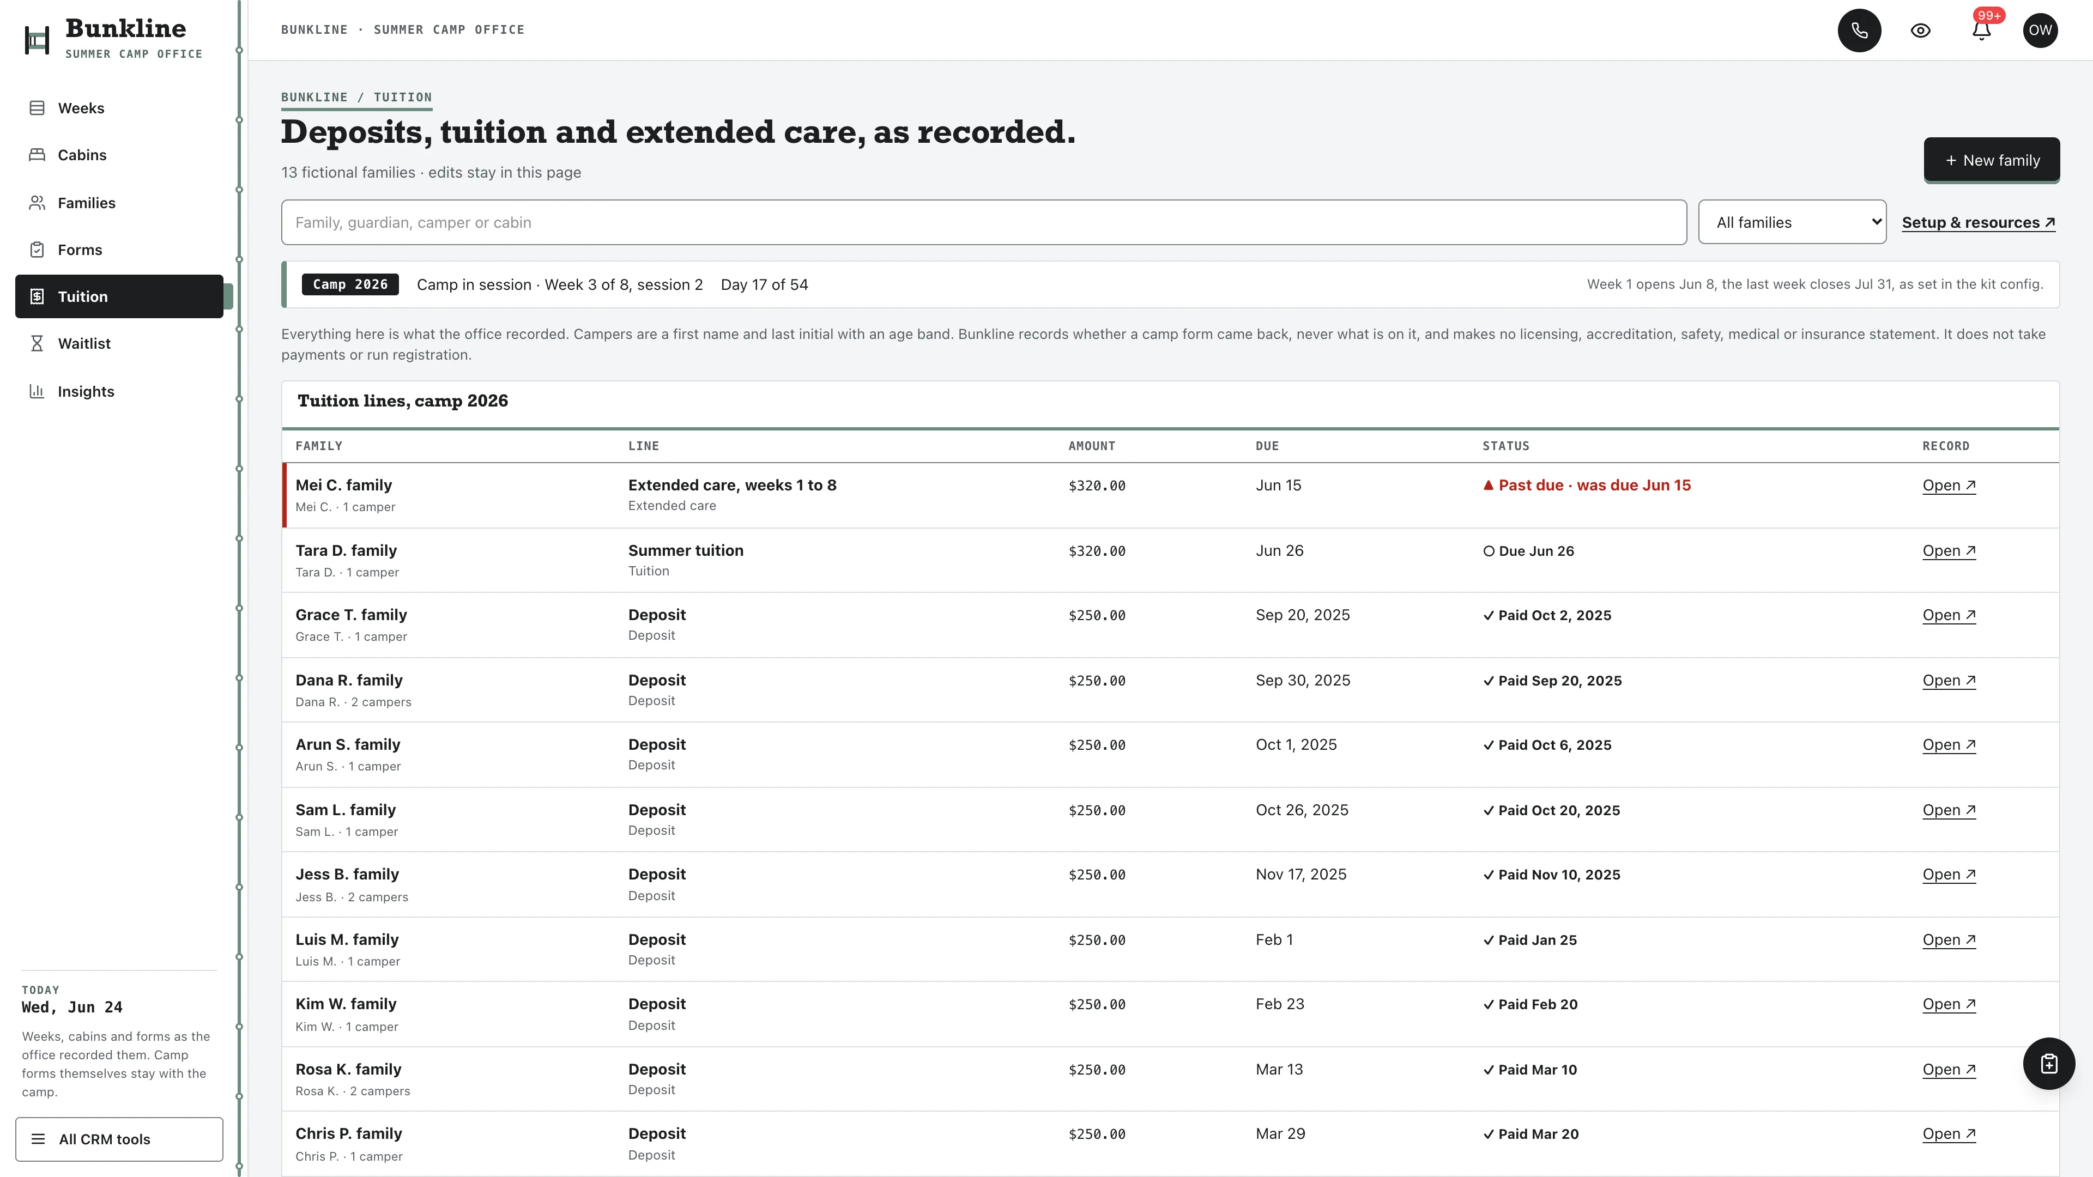
Task: Click the floating clipboard button at bottom right
Action: [2048, 1063]
